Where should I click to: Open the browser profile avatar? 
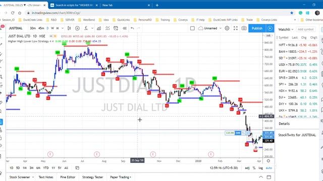point(317,13)
